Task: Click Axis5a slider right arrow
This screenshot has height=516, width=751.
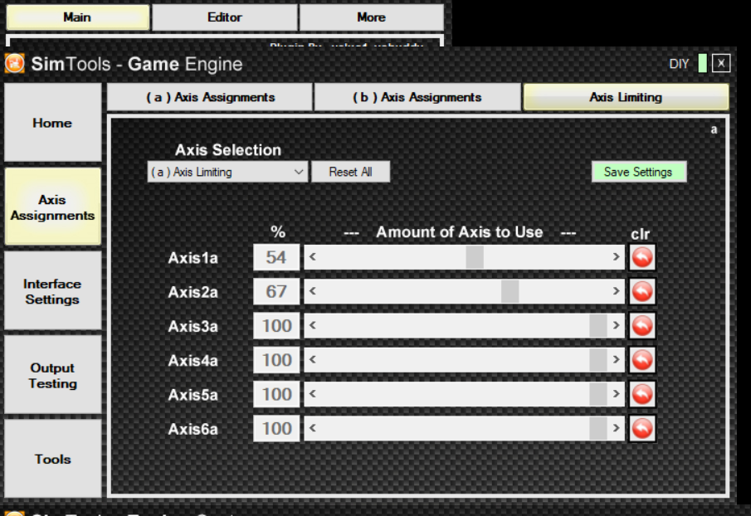Action: point(616,394)
